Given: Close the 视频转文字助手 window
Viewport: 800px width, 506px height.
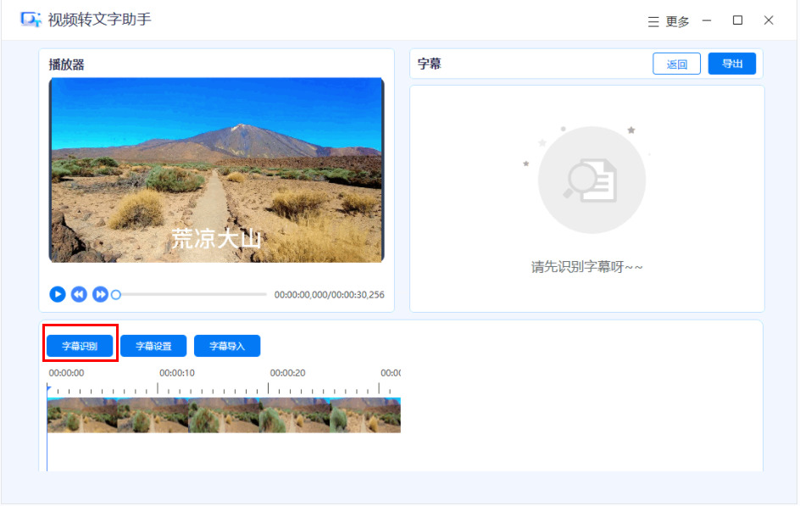Looking at the screenshot, I should click(769, 20).
